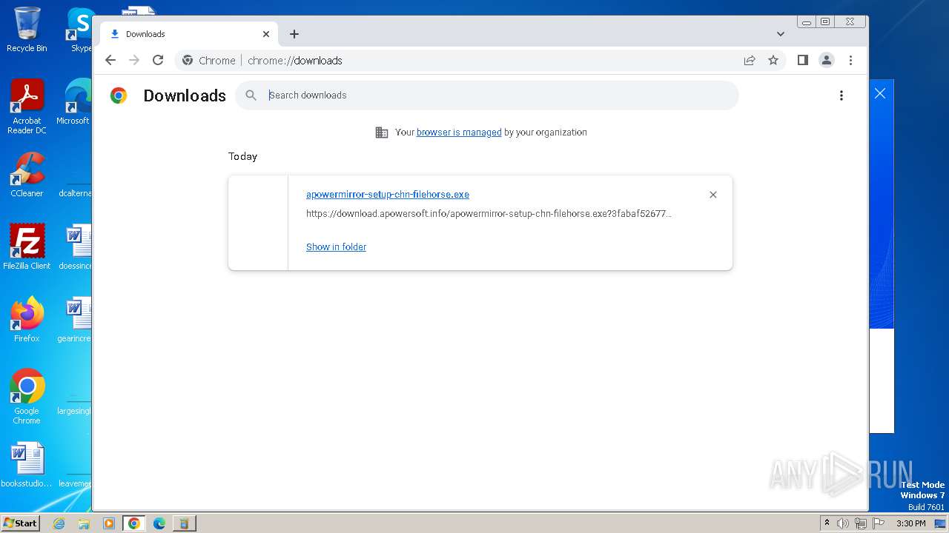Image resolution: width=949 pixels, height=533 pixels.
Task: Toggle the side panel button
Action: 802,61
